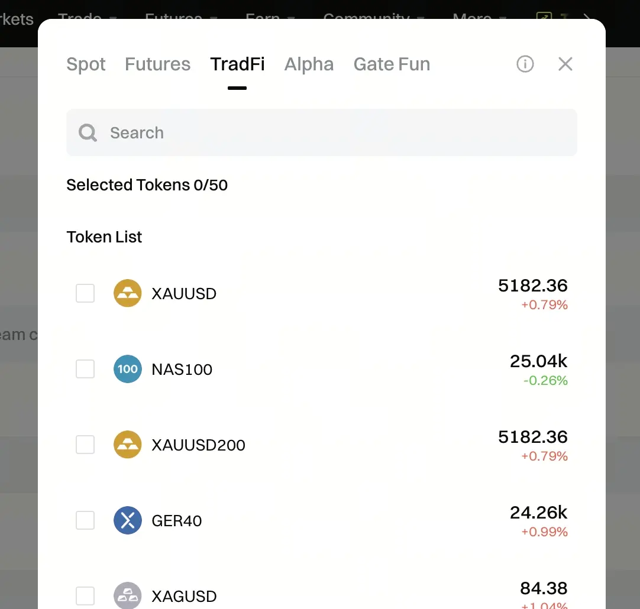Screen dimensions: 640x609
Task: Click the magnifying glass search icon
Action: point(88,132)
